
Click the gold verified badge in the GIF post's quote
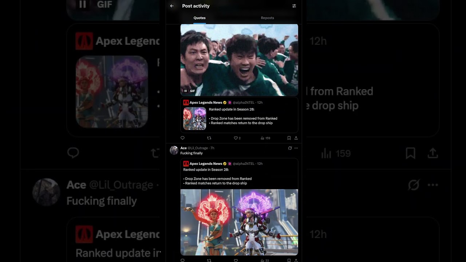[225, 103]
